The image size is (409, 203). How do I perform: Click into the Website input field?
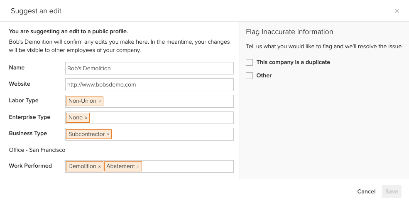149,85
